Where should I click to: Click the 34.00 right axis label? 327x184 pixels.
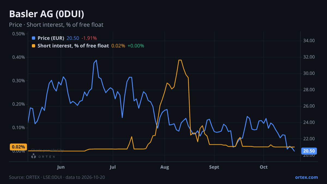[x=309, y=41]
